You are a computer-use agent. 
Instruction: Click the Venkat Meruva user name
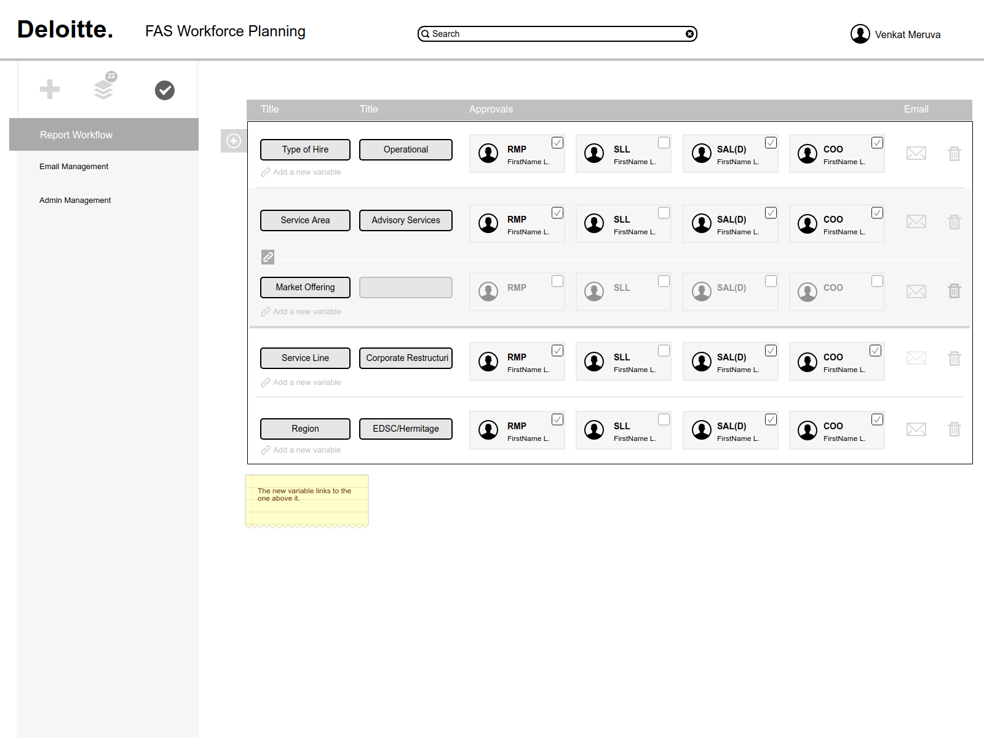[908, 34]
